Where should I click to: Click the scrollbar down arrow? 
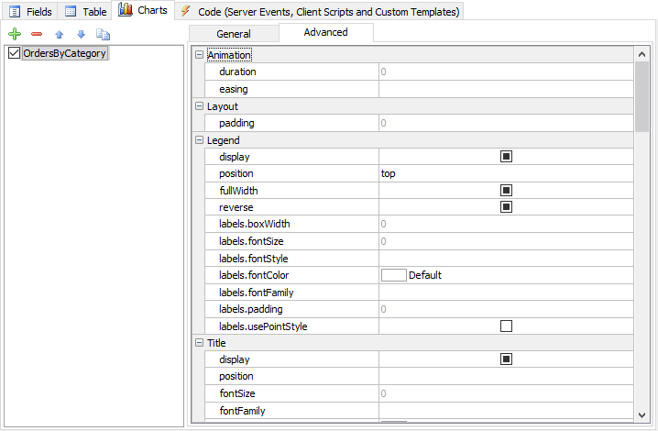pos(642,415)
